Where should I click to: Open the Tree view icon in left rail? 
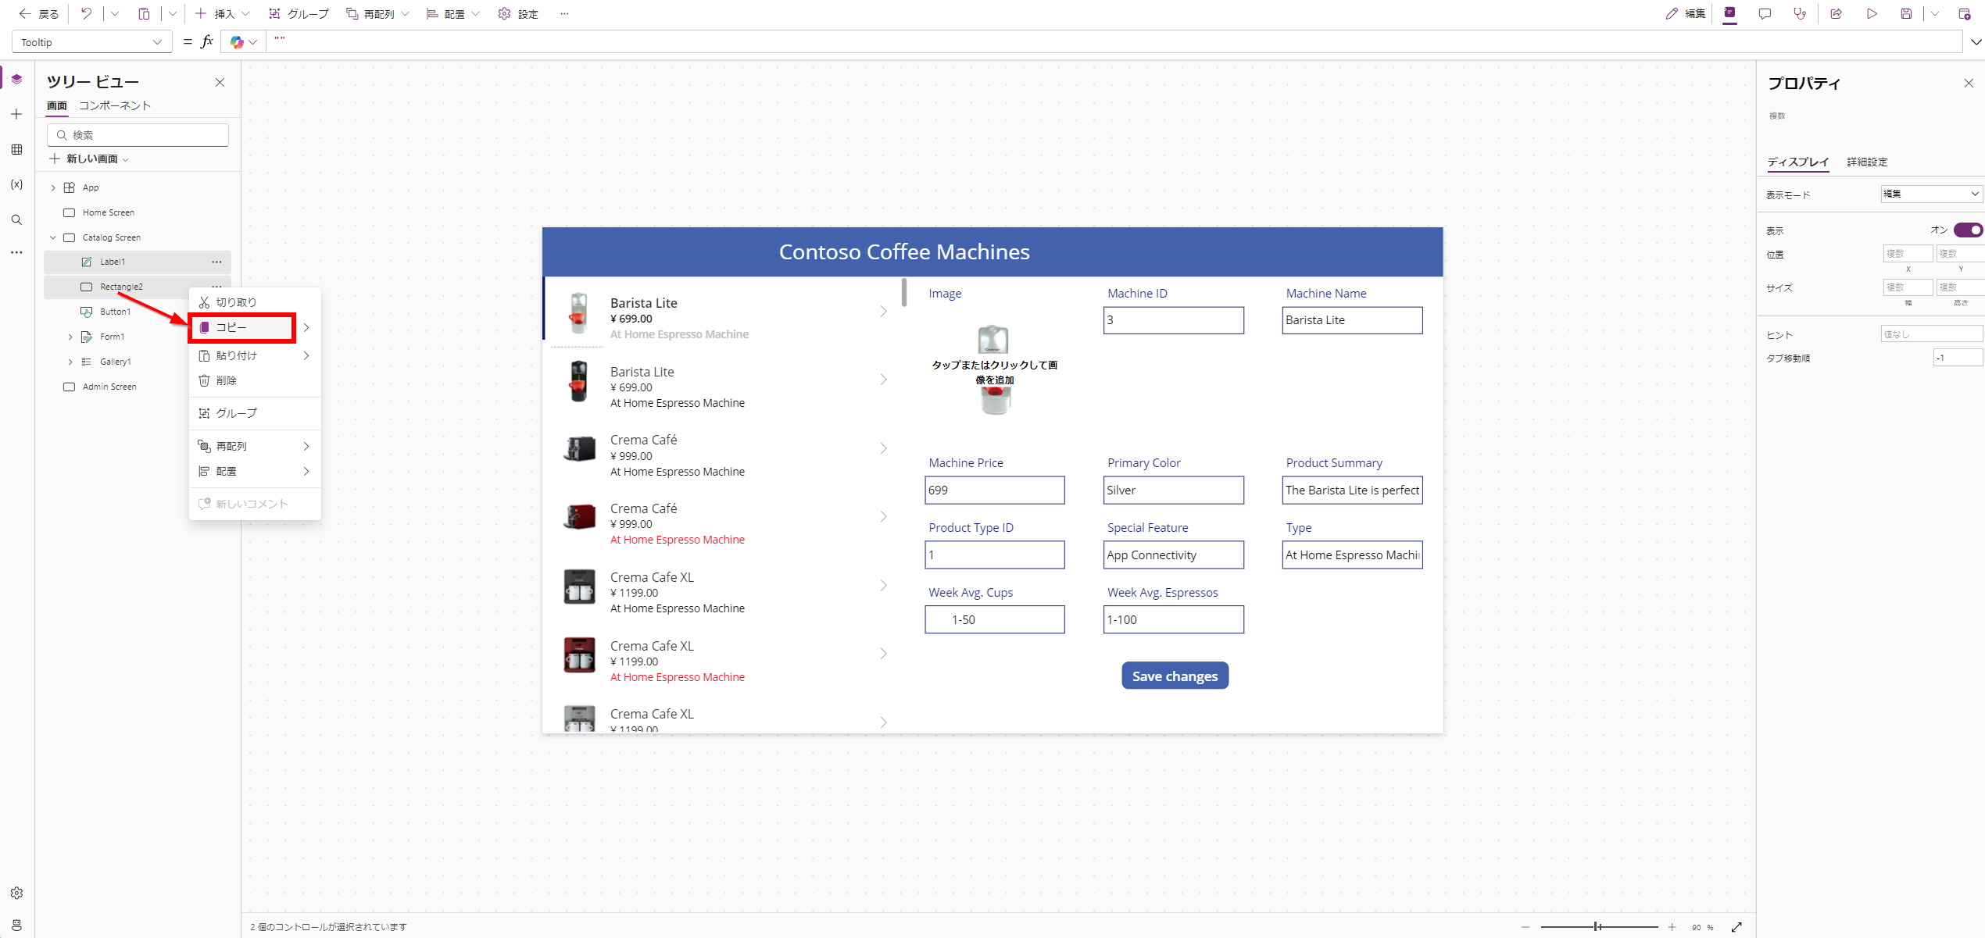(x=16, y=79)
